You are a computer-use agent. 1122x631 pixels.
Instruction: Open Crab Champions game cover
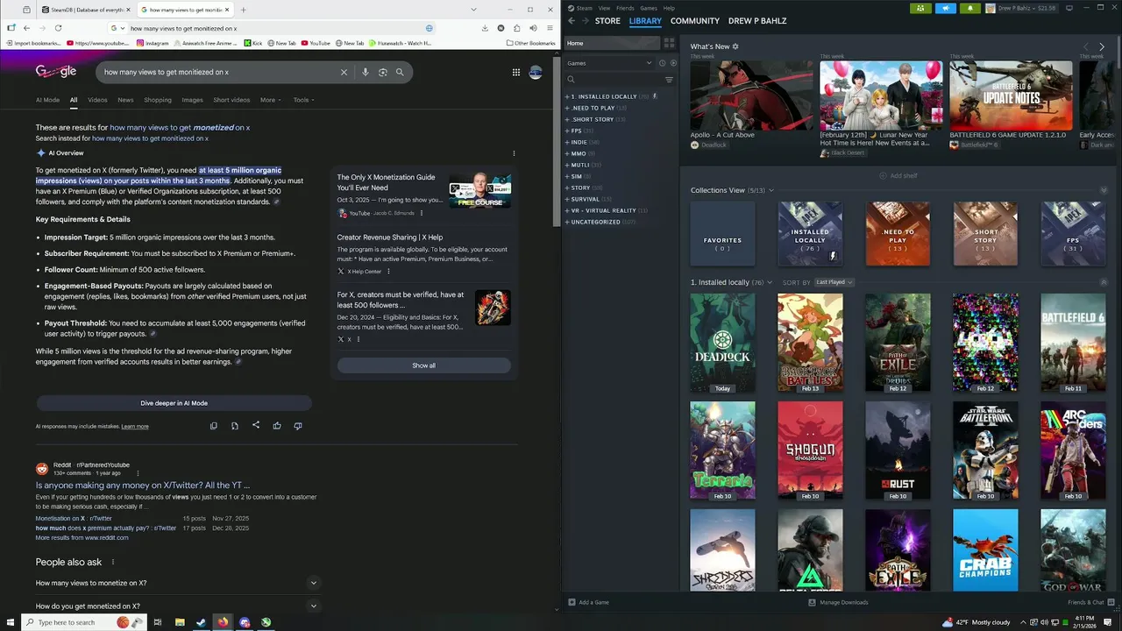click(985, 549)
